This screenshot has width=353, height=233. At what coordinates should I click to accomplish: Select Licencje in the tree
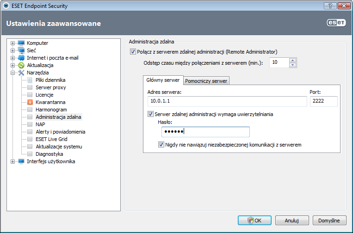pyautogui.click(x=44, y=95)
